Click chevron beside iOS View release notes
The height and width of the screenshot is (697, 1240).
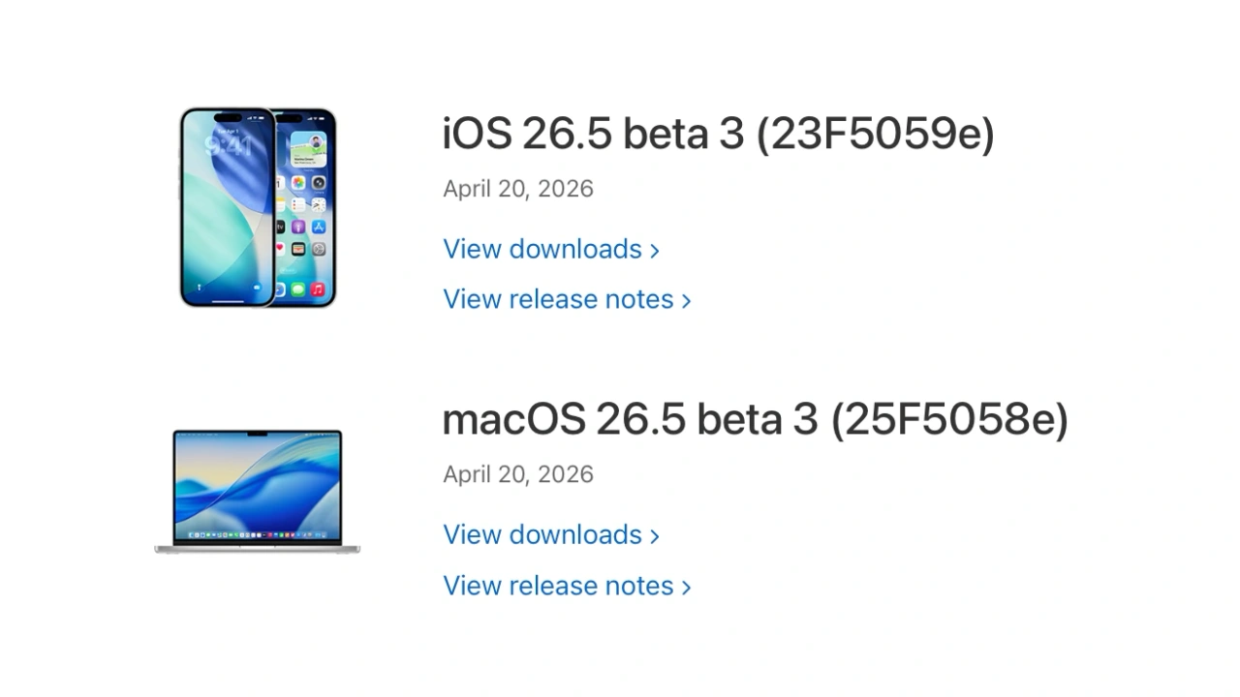click(x=686, y=301)
